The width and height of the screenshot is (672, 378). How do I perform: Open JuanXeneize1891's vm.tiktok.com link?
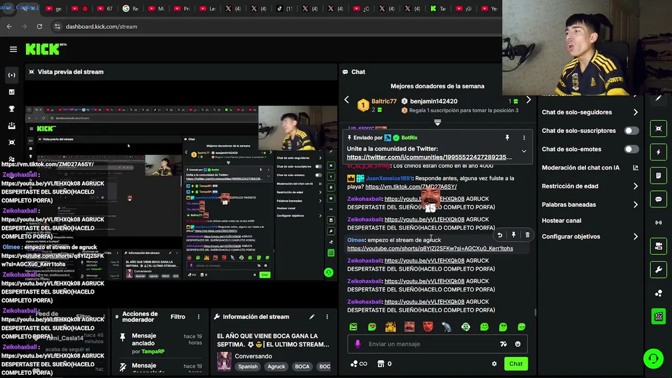411,186
